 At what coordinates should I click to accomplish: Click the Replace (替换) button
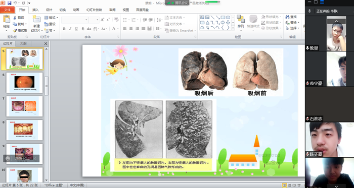[293, 23]
